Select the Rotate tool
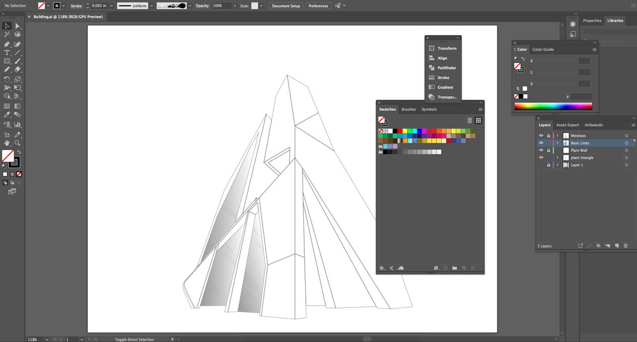The height and width of the screenshot is (342, 637). point(7,79)
